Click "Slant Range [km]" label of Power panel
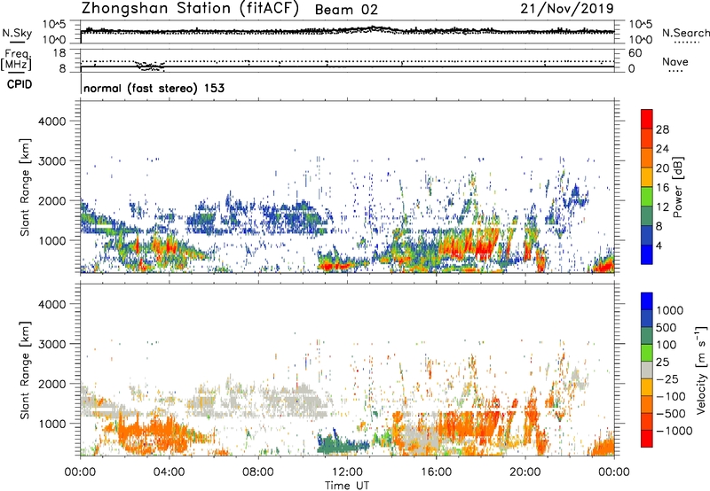Screen dimensions: 710x491 coord(25,187)
